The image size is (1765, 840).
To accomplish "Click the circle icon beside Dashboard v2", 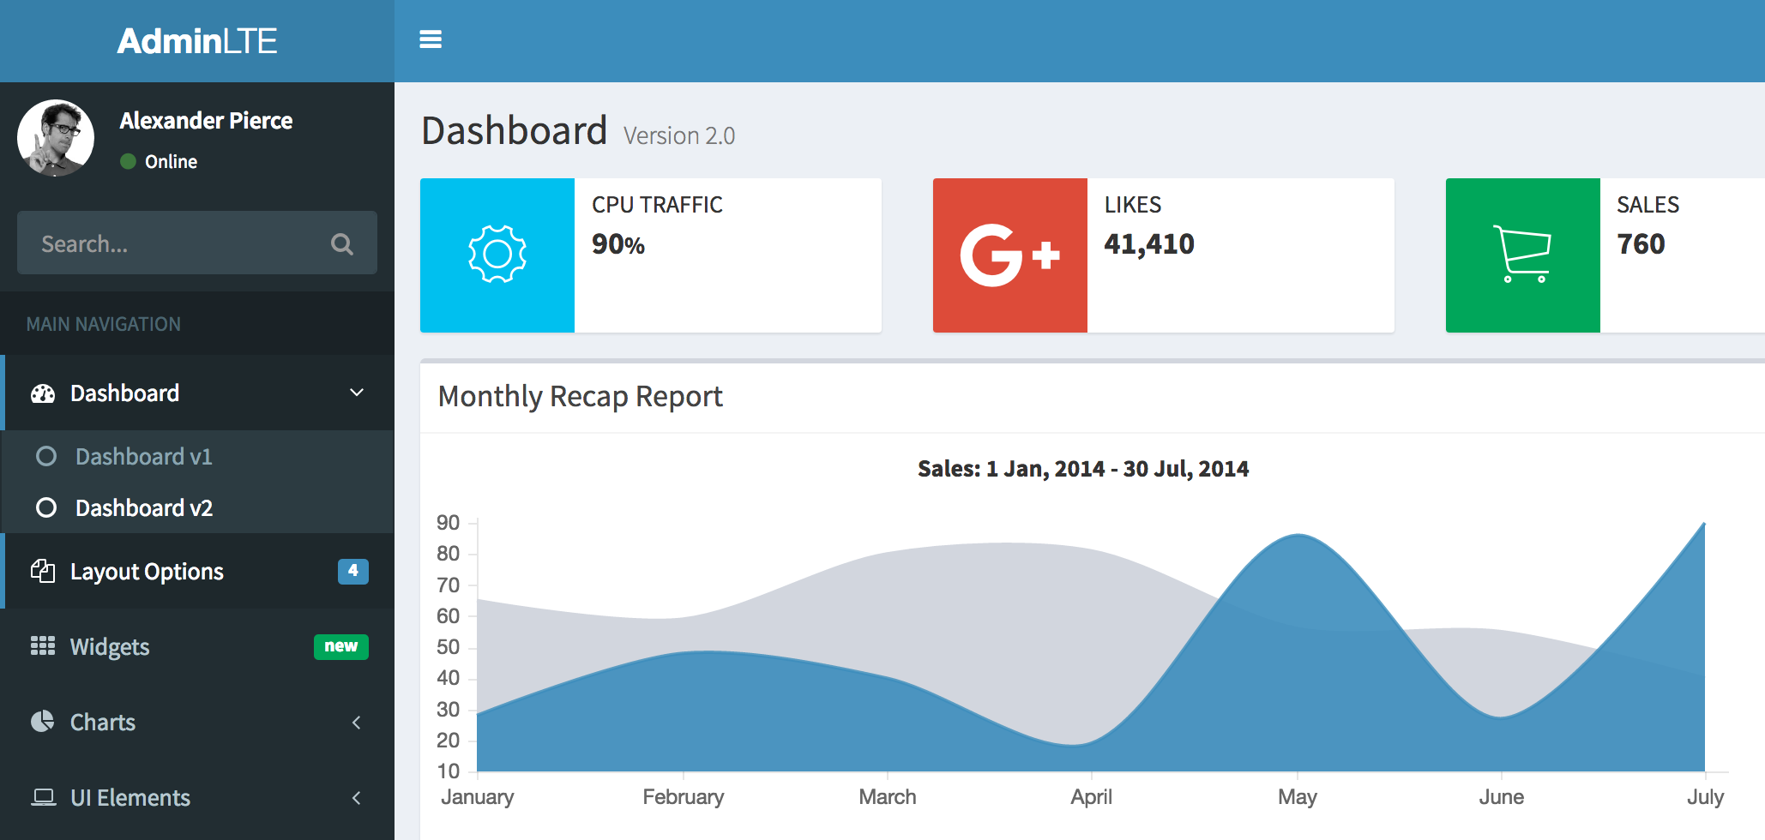I will (x=46, y=507).
